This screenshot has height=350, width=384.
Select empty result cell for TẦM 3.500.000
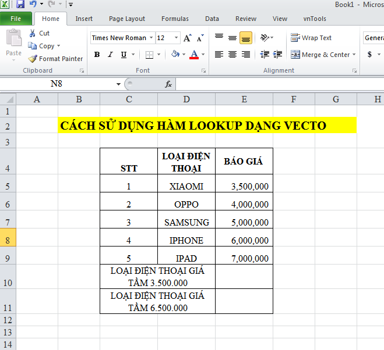click(244, 276)
